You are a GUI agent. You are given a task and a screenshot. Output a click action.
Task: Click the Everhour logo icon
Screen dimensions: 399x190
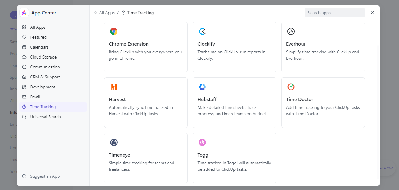291,31
